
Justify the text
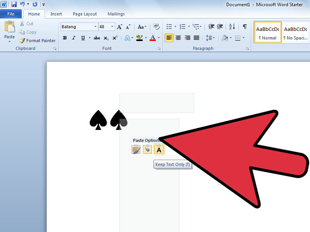pyautogui.click(x=196, y=38)
